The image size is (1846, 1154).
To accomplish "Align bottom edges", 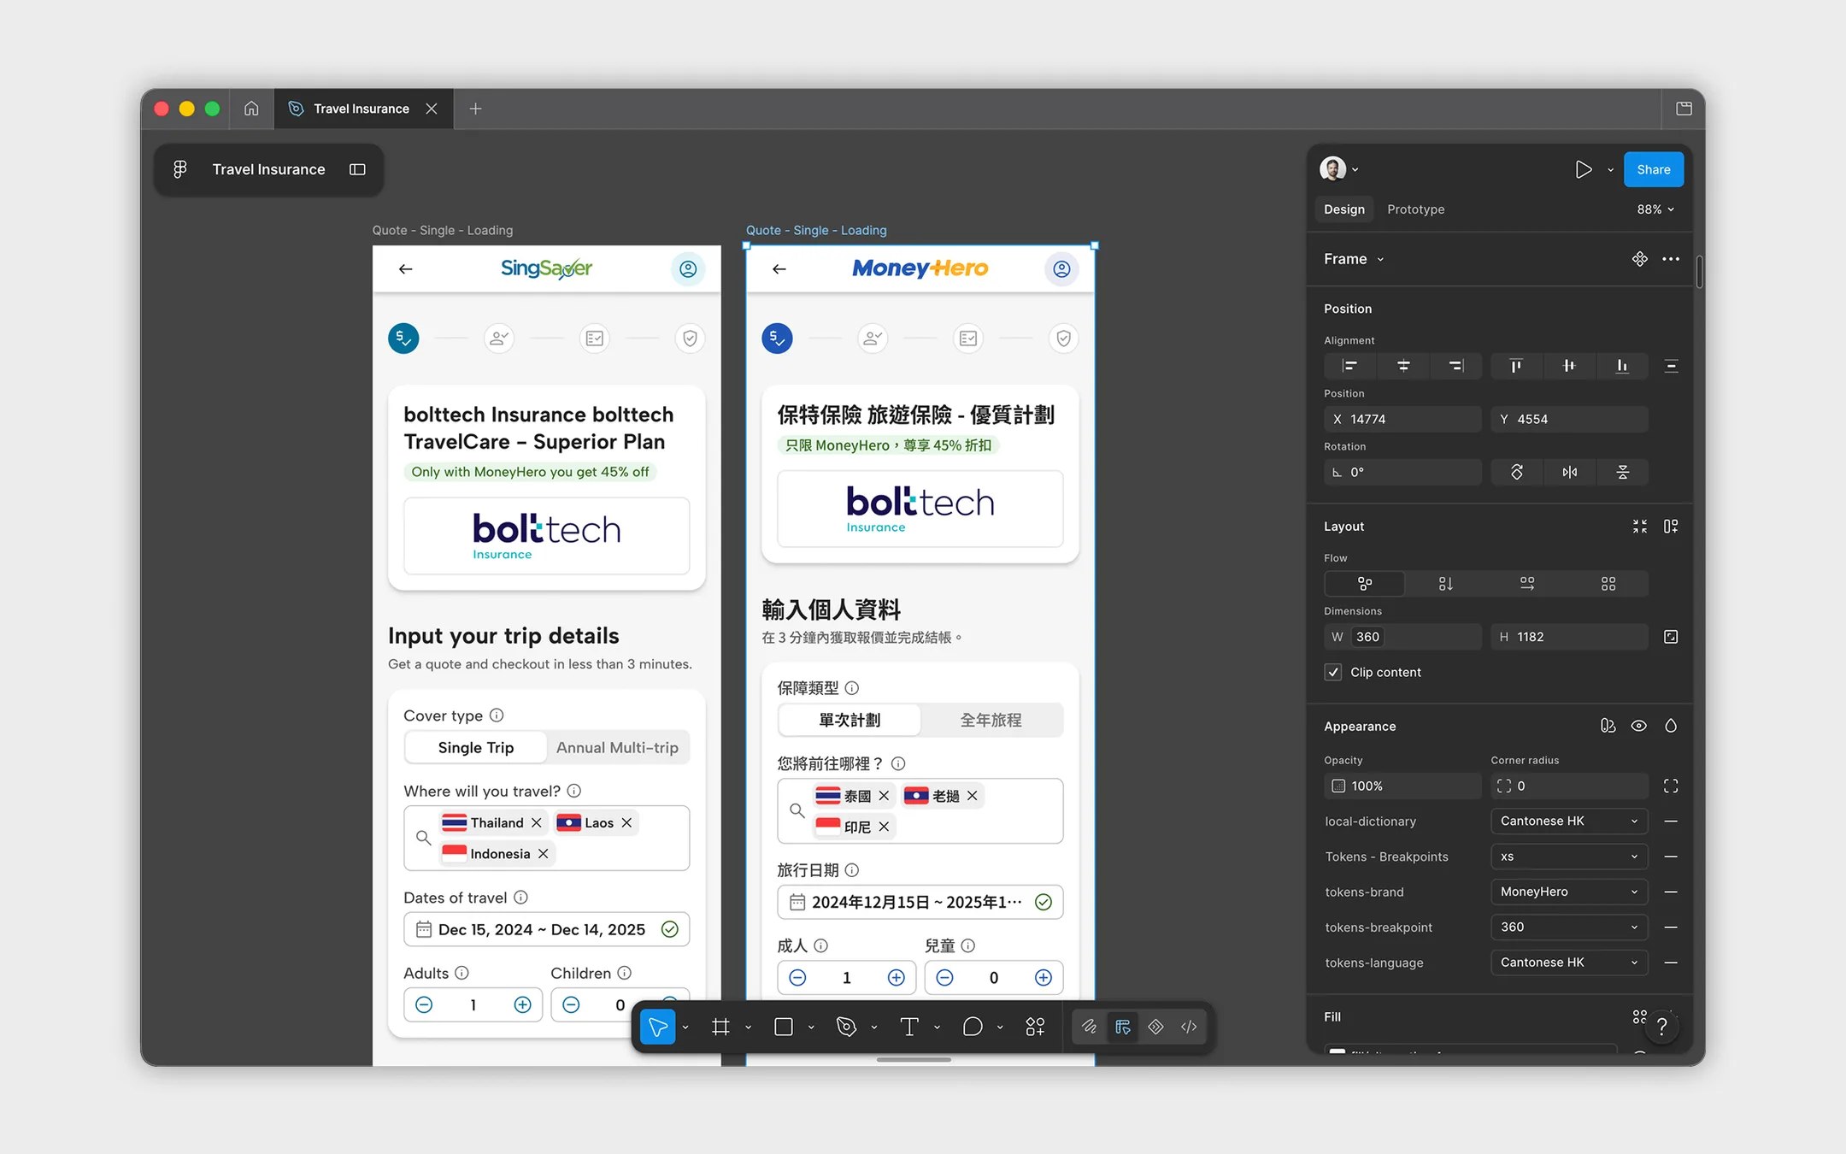I will [1622, 366].
